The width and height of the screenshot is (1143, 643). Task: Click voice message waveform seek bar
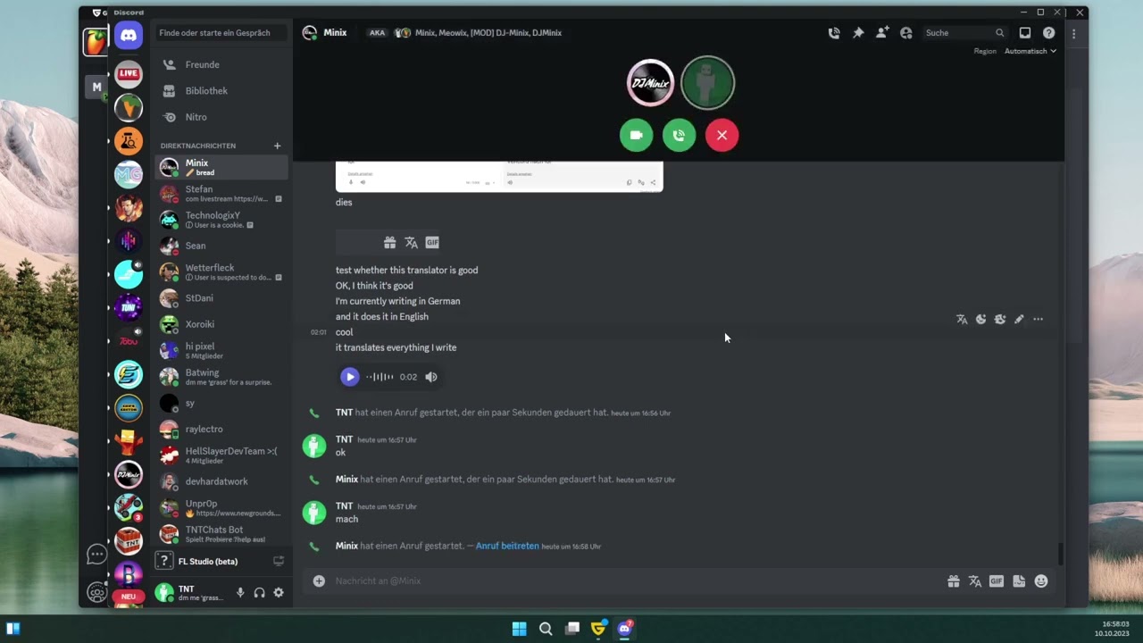tap(380, 377)
